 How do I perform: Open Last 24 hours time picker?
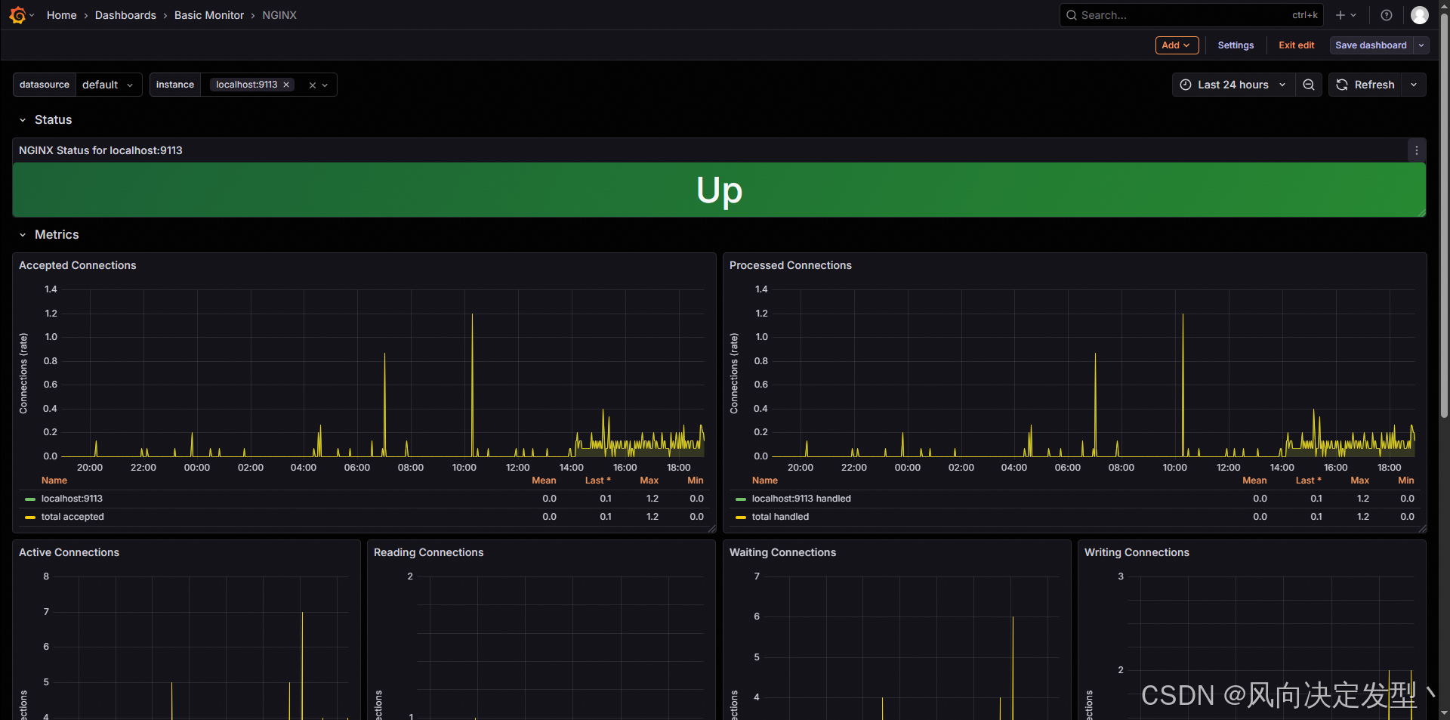coord(1233,85)
